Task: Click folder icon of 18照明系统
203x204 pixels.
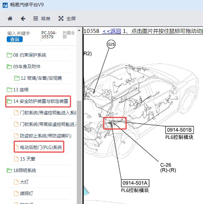Action: click(x=9, y=170)
